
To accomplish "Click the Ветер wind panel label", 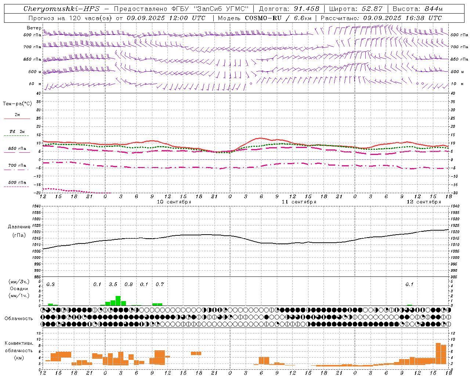I will tap(34, 28).
